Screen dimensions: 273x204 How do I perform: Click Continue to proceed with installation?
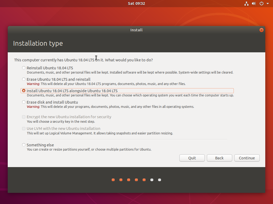(x=247, y=158)
